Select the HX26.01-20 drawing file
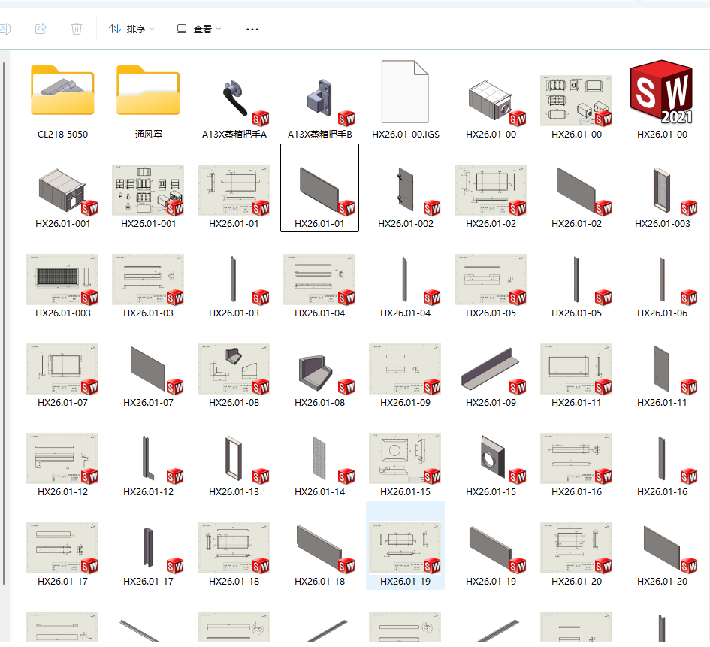The width and height of the screenshot is (710, 647). click(x=576, y=547)
